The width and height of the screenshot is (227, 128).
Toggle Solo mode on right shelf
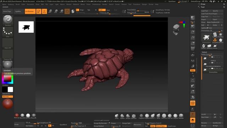click(193, 120)
